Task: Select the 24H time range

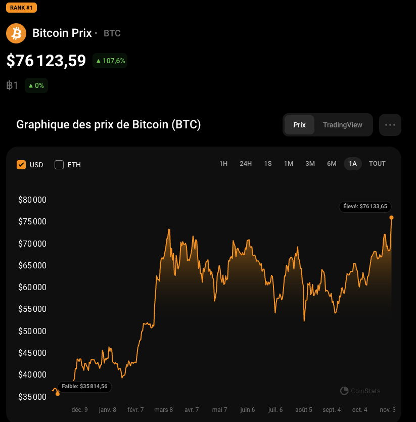Action: coord(246,163)
